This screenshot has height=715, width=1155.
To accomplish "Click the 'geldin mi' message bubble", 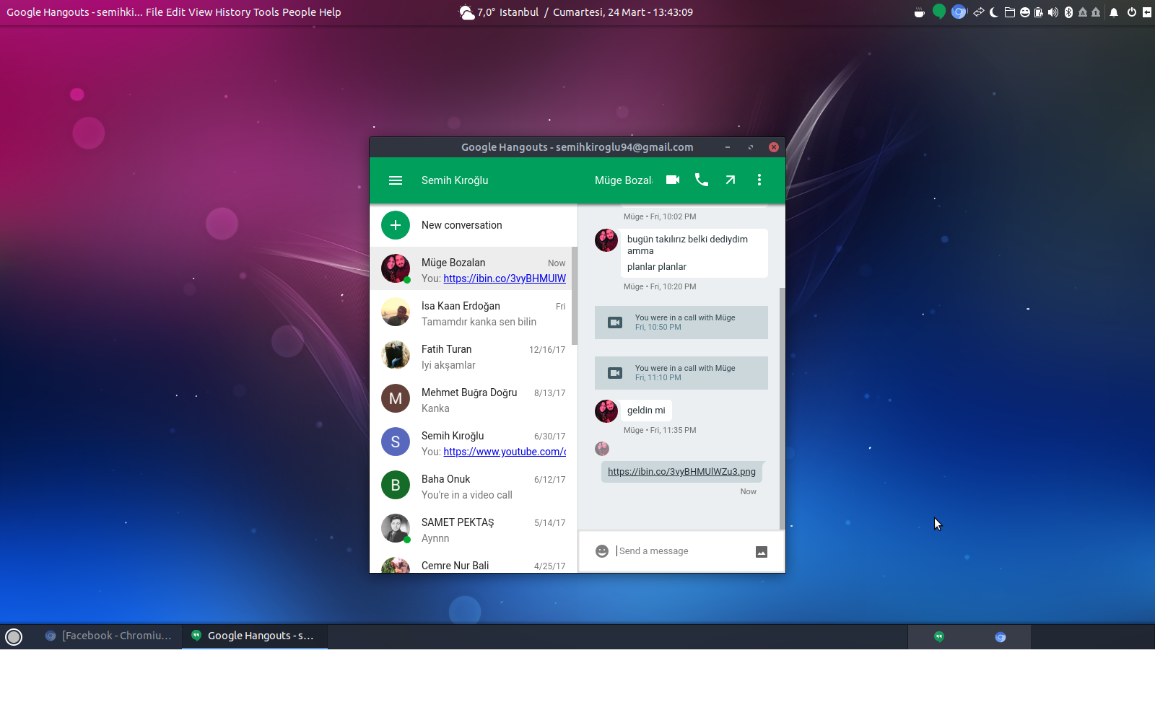I will (x=646, y=411).
